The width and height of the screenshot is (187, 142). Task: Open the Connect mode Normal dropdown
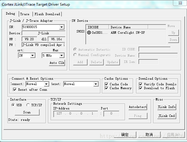coord(46,84)
